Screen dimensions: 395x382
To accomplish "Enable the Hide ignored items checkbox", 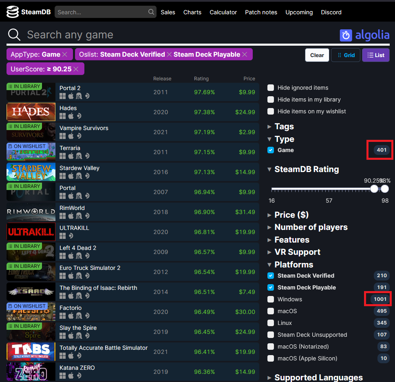I will point(270,88).
